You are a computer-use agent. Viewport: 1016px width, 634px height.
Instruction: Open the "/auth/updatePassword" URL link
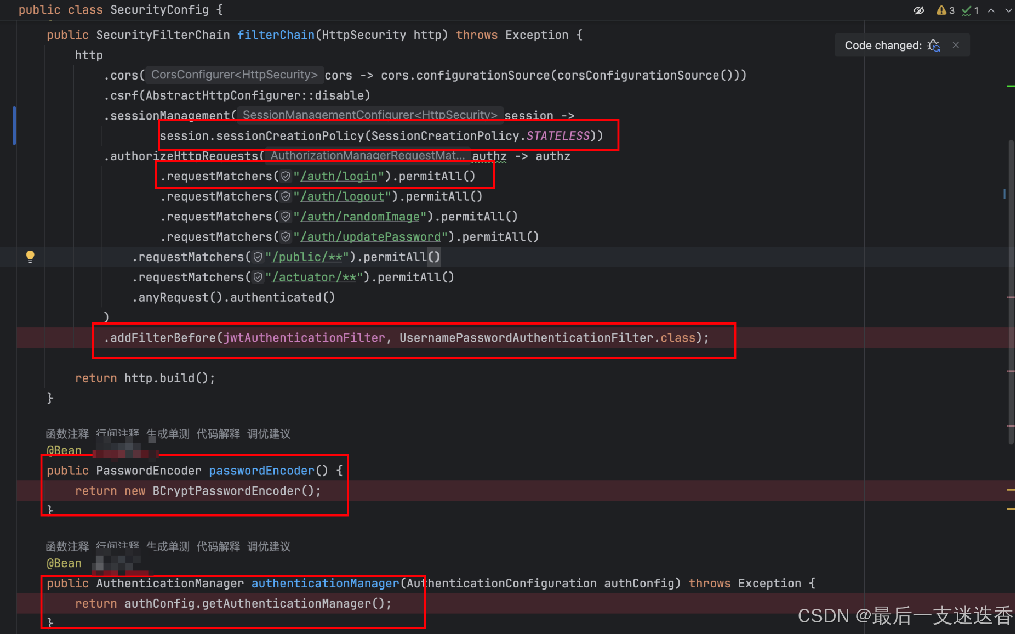pos(370,237)
